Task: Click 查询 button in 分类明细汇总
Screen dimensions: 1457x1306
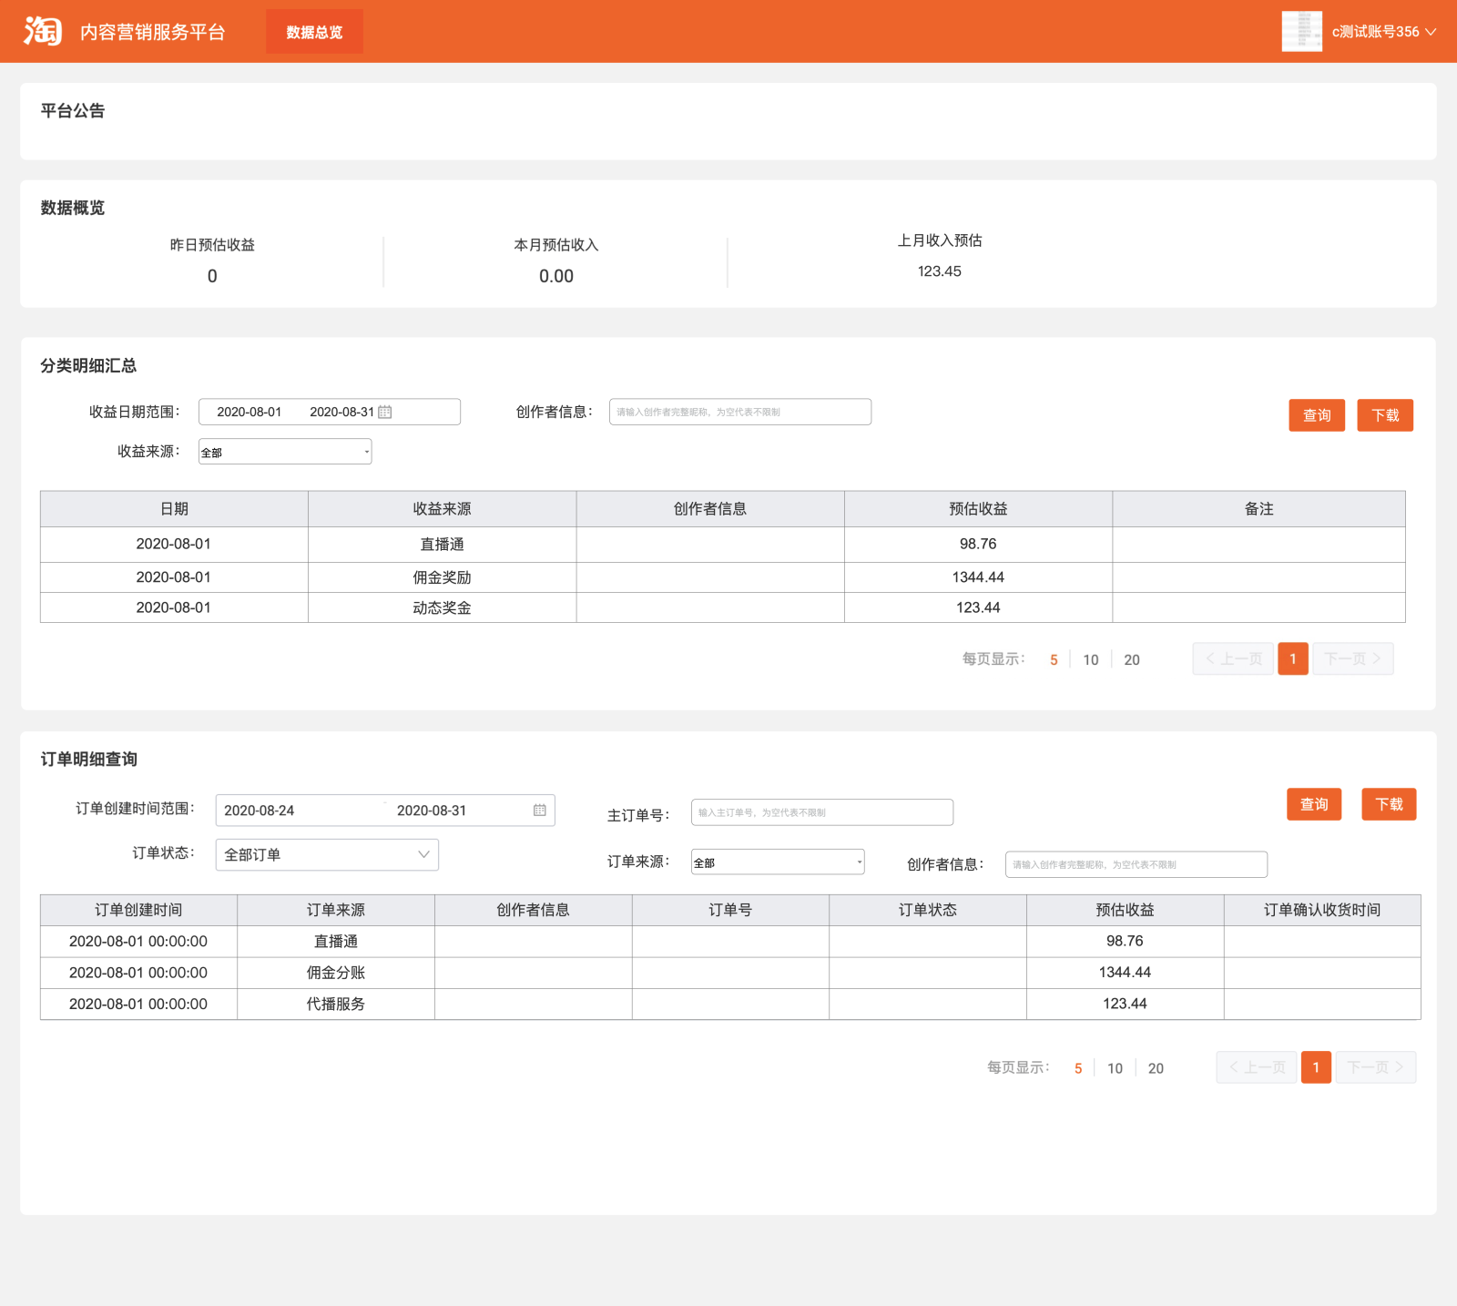Action: click(x=1317, y=415)
